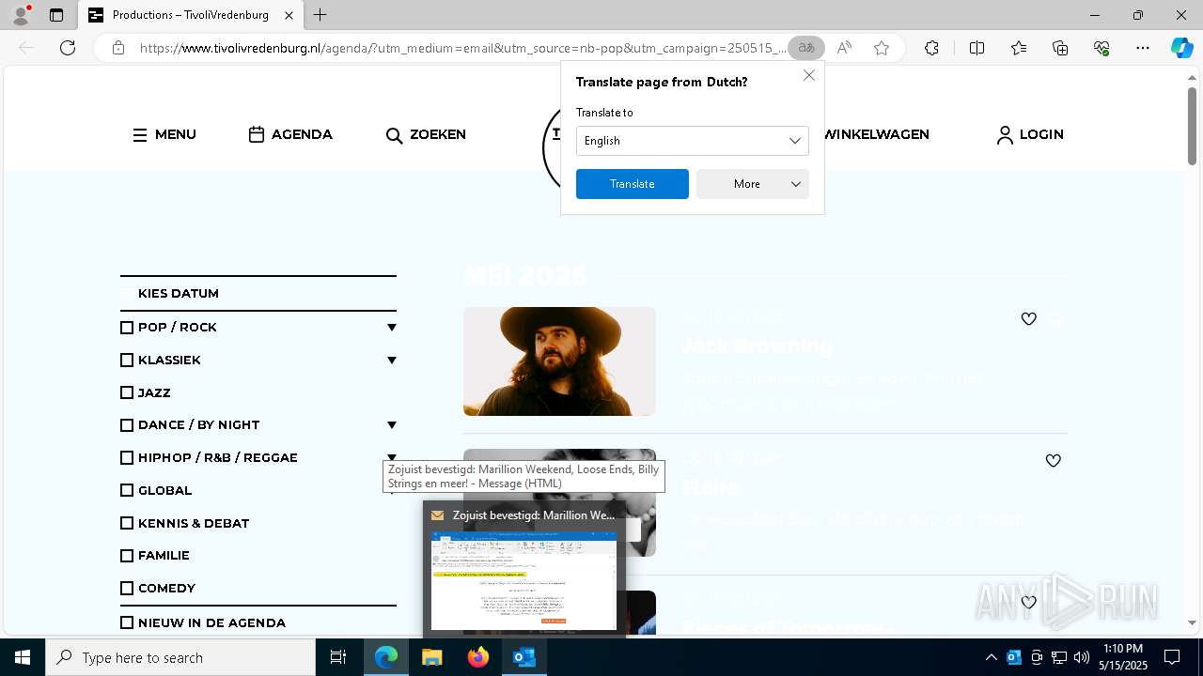1203x676 pixels.
Task: Click the address bar URL
Action: click(462, 48)
